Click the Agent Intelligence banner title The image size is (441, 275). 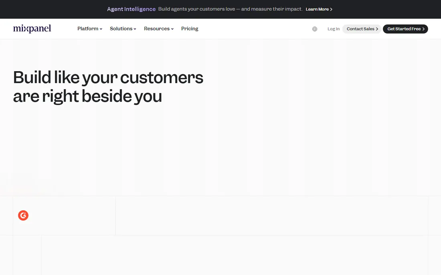pos(131,9)
